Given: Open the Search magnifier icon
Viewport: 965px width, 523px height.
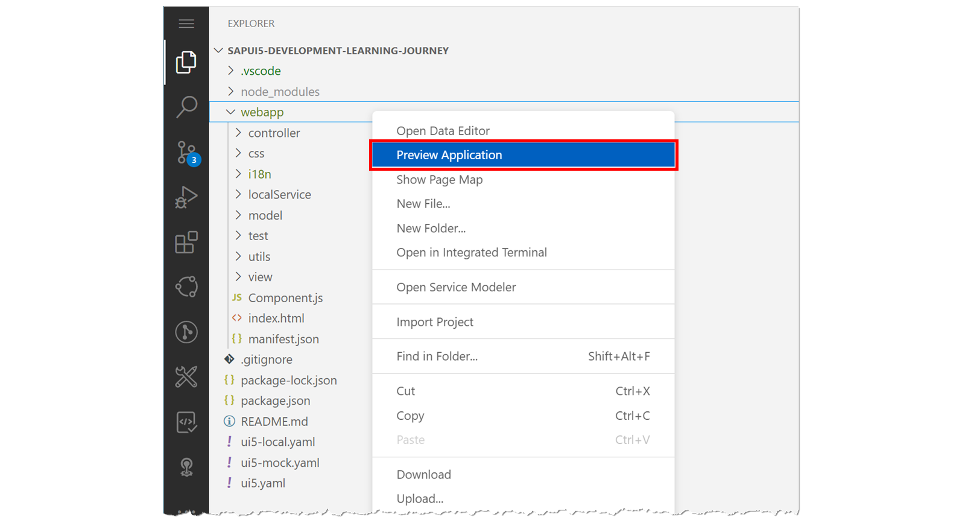Looking at the screenshot, I should click(186, 107).
